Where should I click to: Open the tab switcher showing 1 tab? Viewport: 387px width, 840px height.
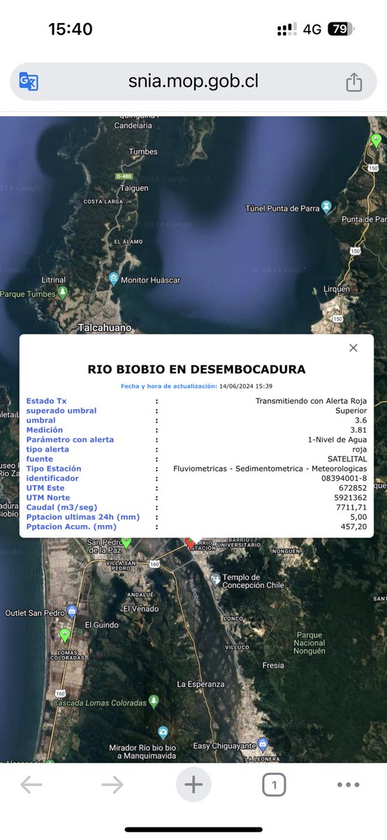(x=274, y=785)
